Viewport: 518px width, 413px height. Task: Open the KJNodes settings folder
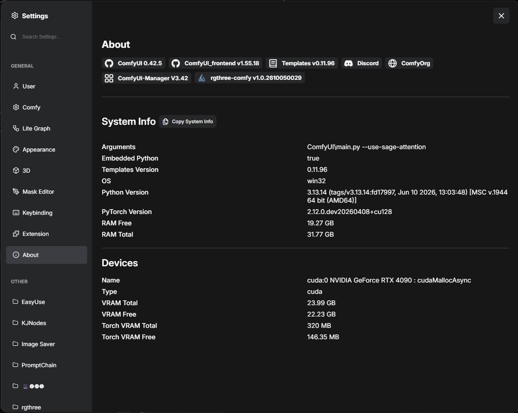[x=47, y=323]
